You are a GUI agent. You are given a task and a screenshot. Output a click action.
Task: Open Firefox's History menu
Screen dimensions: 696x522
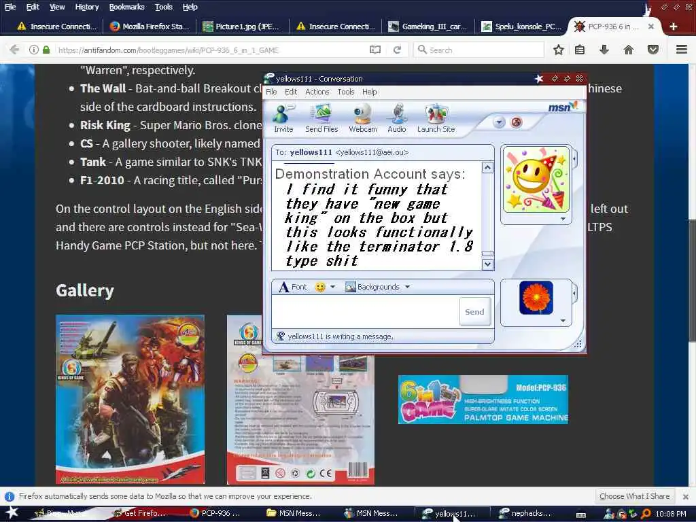pyautogui.click(x=86, y=7)
